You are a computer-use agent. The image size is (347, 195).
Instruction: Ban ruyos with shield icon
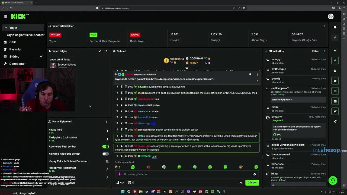tap(126, 105)
